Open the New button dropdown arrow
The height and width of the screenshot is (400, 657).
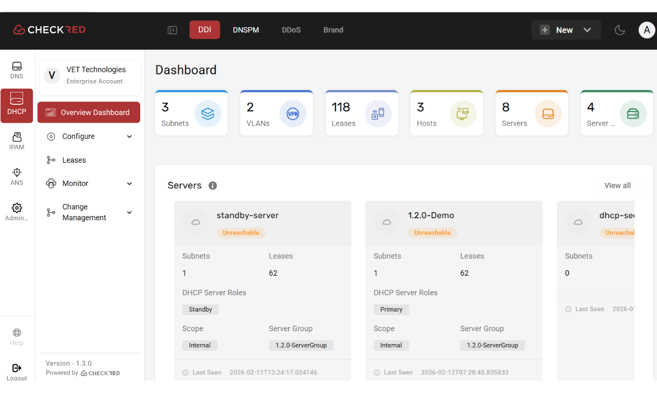587,30
